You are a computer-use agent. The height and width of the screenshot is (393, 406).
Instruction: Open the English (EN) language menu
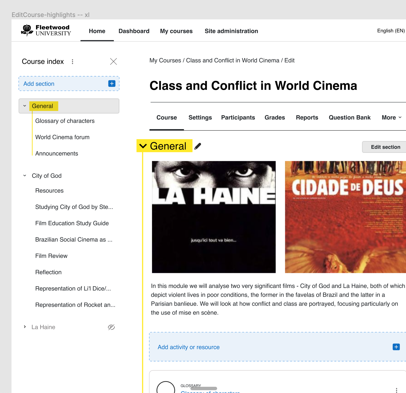(x=391, y=31)
